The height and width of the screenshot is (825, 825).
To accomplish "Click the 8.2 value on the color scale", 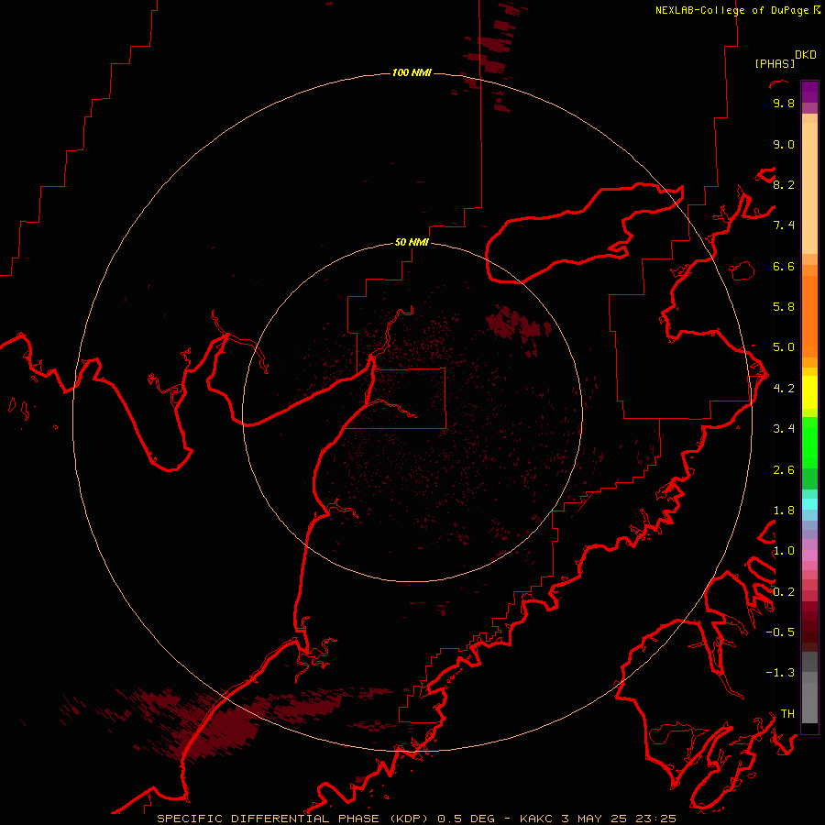I will 784,184.
